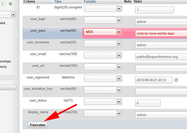Click the green reload icon in sidebar
187x133 pixels.
[11, 4]
